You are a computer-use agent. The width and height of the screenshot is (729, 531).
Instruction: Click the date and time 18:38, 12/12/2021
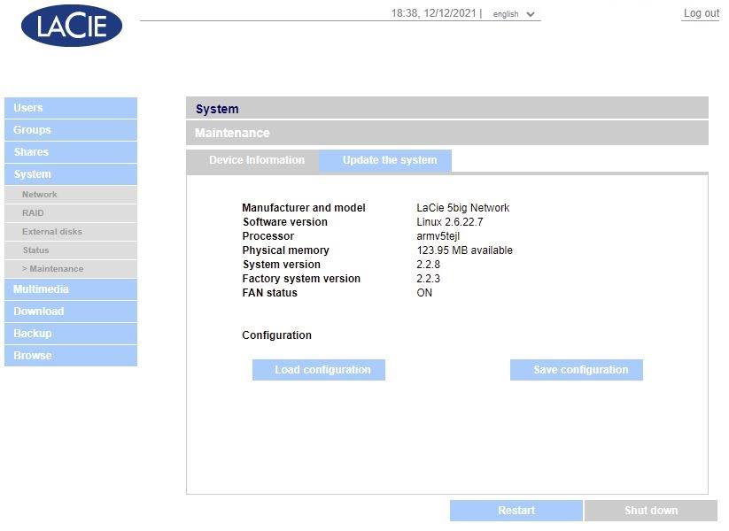point(433,13)
